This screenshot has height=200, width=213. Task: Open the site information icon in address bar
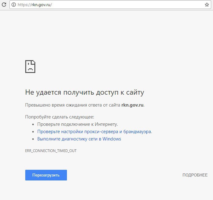pos(14,5)
